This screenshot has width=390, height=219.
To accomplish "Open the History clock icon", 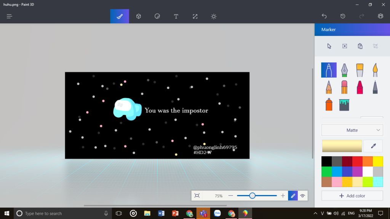I will (x=343, y=16).
